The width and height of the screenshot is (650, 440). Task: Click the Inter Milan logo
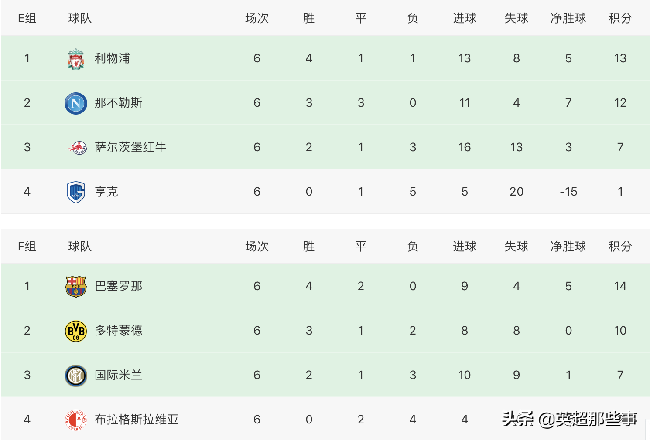pyautogui.click(x=76, y=376)
